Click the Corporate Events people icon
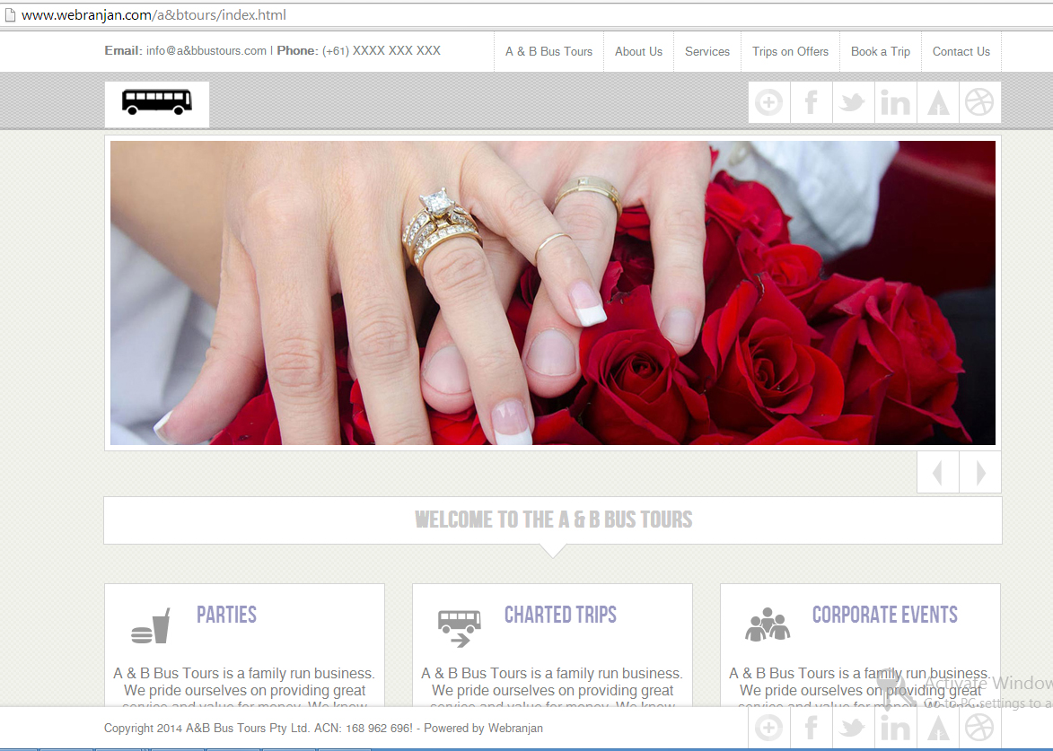Screen dimensions: 1053x751 pyautogui.click(x=767, y=624)
